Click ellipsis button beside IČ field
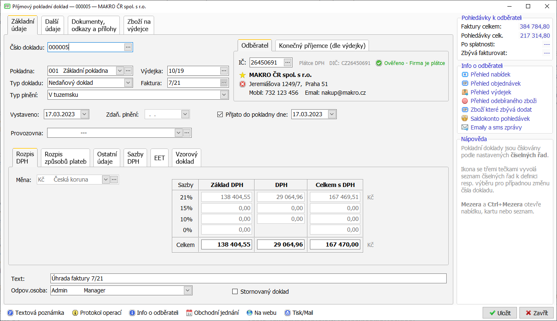This screenshot has width=557, height=321. click(288, 62)
